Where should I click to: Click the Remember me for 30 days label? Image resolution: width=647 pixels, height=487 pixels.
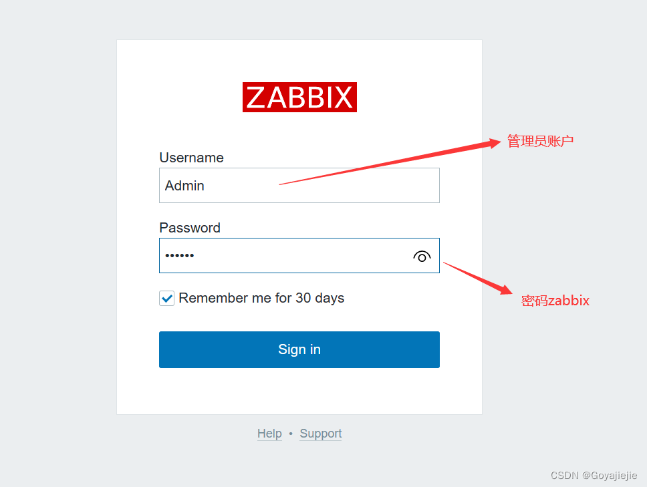(262, 298)
